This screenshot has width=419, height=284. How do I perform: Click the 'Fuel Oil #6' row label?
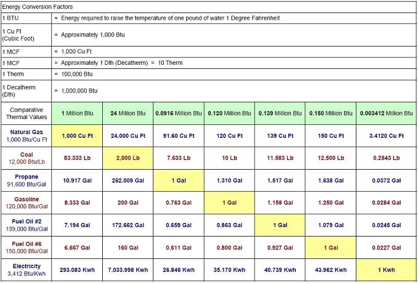(26, 247)
